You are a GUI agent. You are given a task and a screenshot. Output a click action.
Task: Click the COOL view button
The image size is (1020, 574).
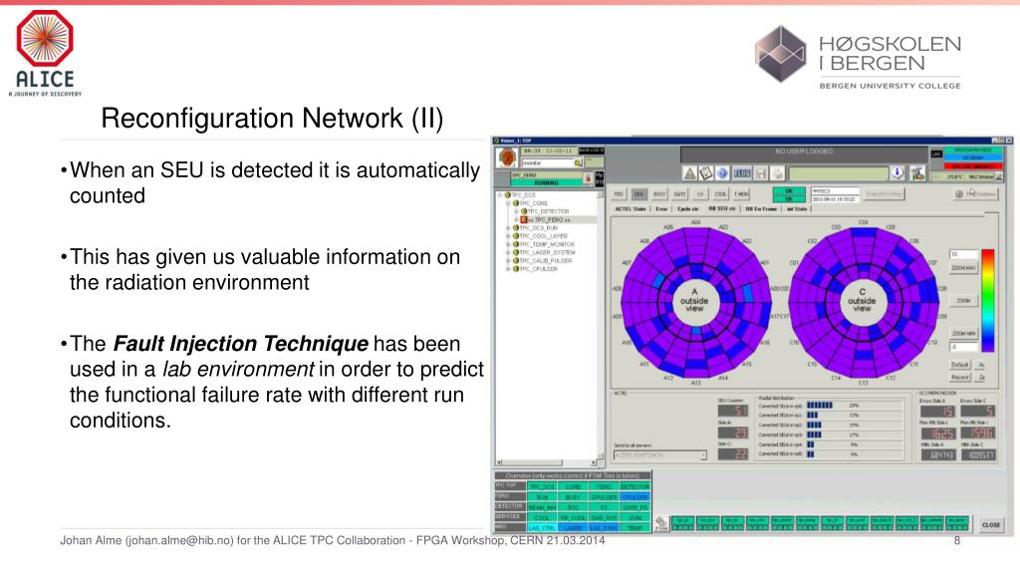[x=721, y=194]
